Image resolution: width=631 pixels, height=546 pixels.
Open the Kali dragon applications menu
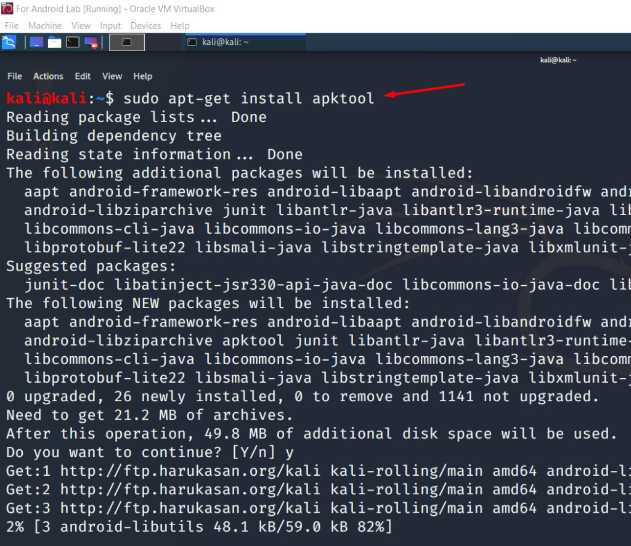click(9, 43)
